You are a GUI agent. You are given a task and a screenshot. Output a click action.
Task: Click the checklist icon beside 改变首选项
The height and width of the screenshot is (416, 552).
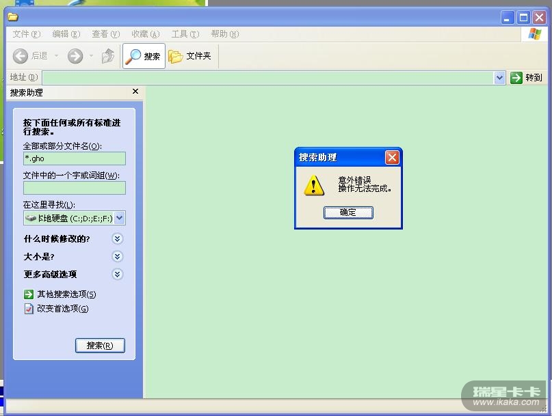[29, 309]
